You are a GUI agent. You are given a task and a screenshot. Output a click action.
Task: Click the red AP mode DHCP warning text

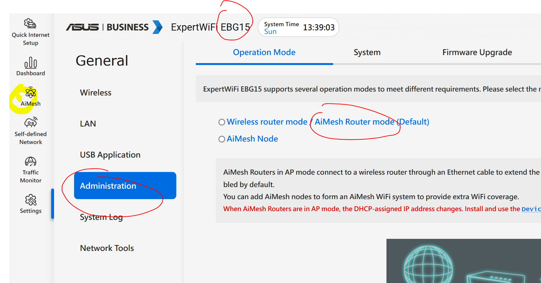(382, 209)
